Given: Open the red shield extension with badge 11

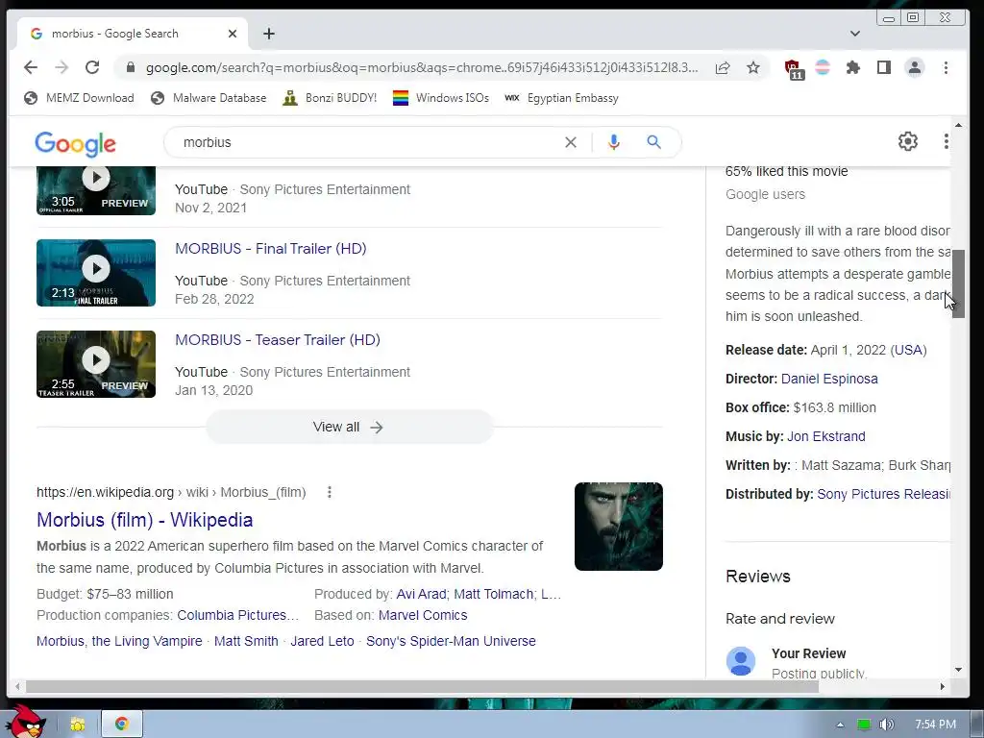Looking at the screenshot, I should click(x=794, y=68).
